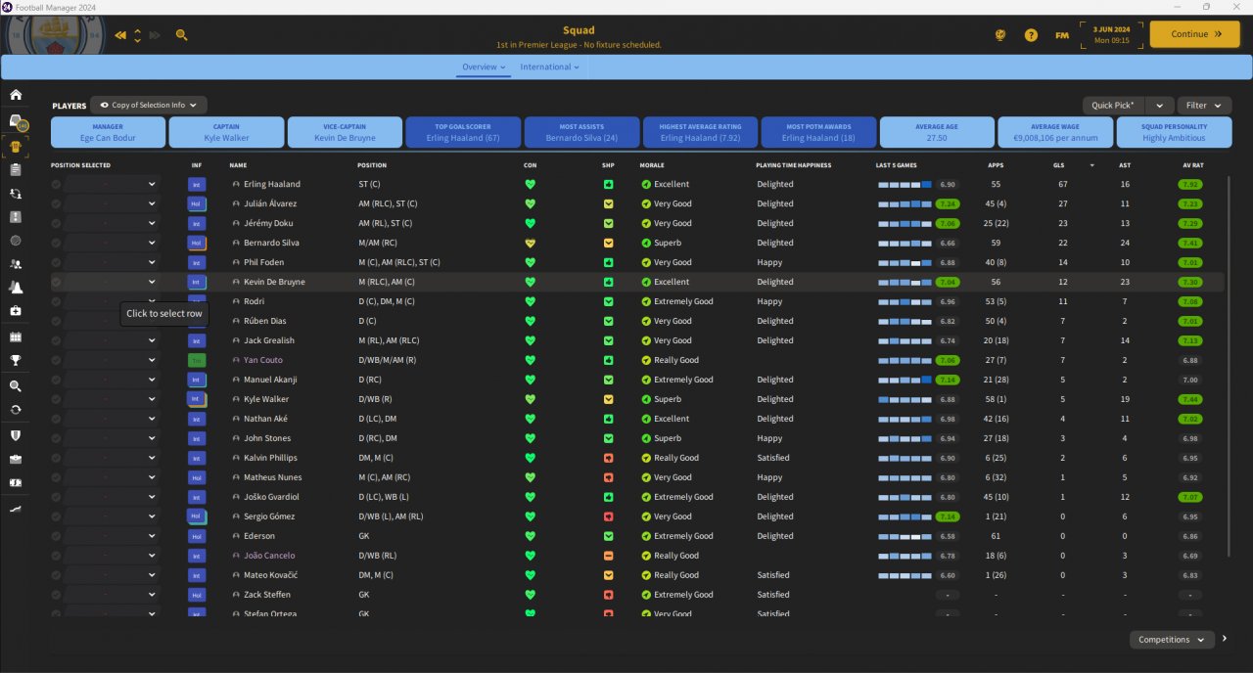Select Erling Haaland's row tick circle

coord(56,184)
